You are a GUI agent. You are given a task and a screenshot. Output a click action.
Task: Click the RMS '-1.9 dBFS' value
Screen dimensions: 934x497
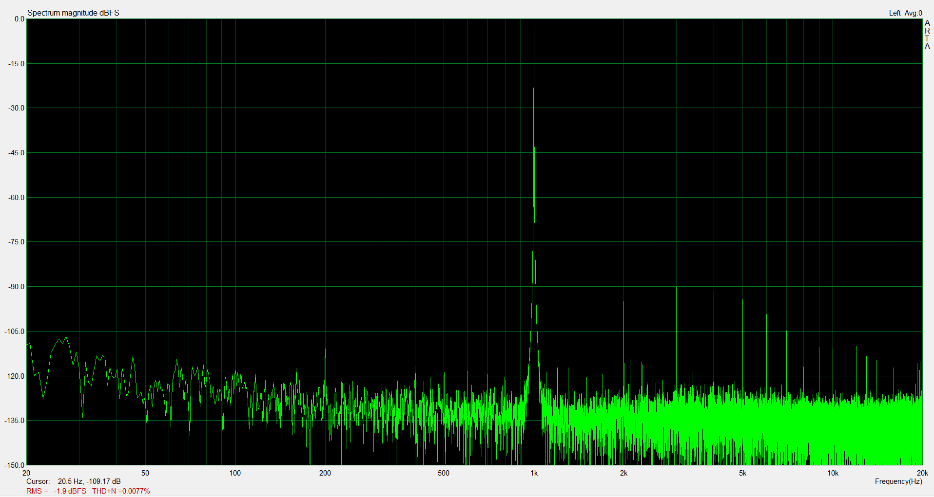(x=70, y=491)
